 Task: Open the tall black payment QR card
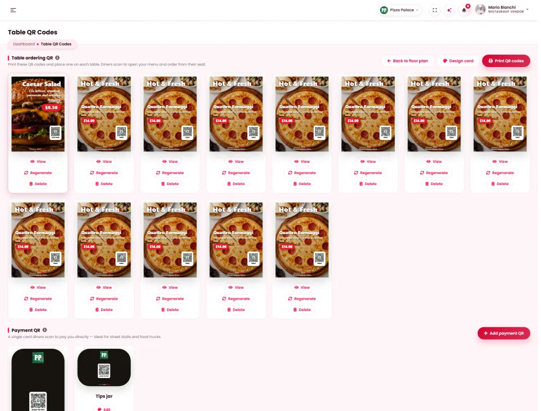point(38,380)
